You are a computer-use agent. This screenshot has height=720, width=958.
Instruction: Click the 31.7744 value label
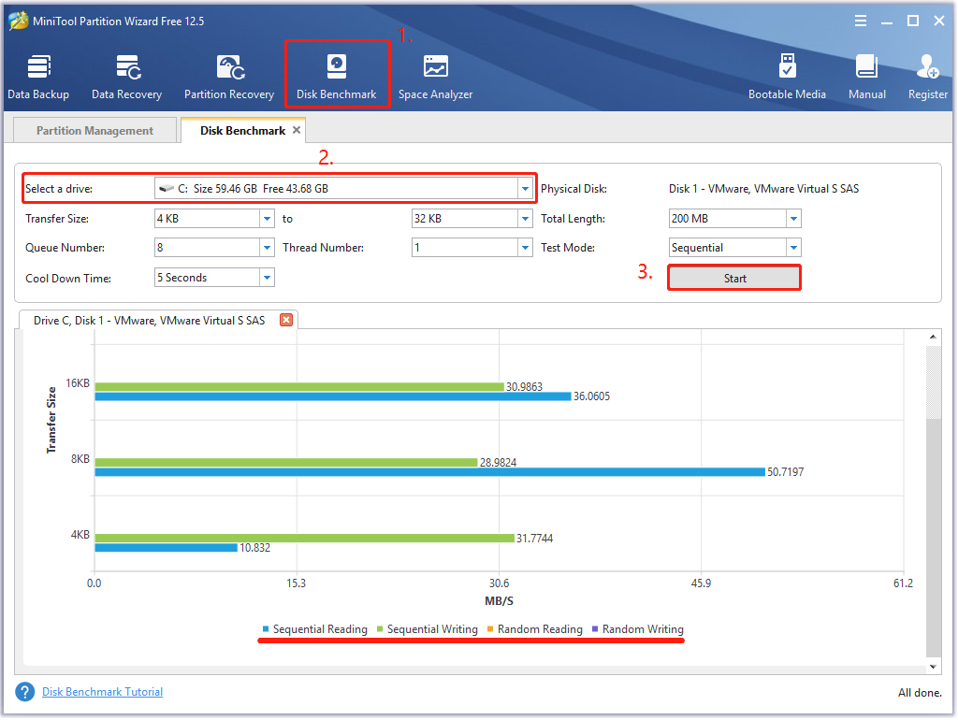click(x=534, y=538)
